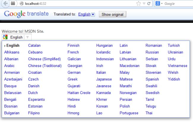
Task: Open the history folder icon beside back arrow
Action: [13, 4]
